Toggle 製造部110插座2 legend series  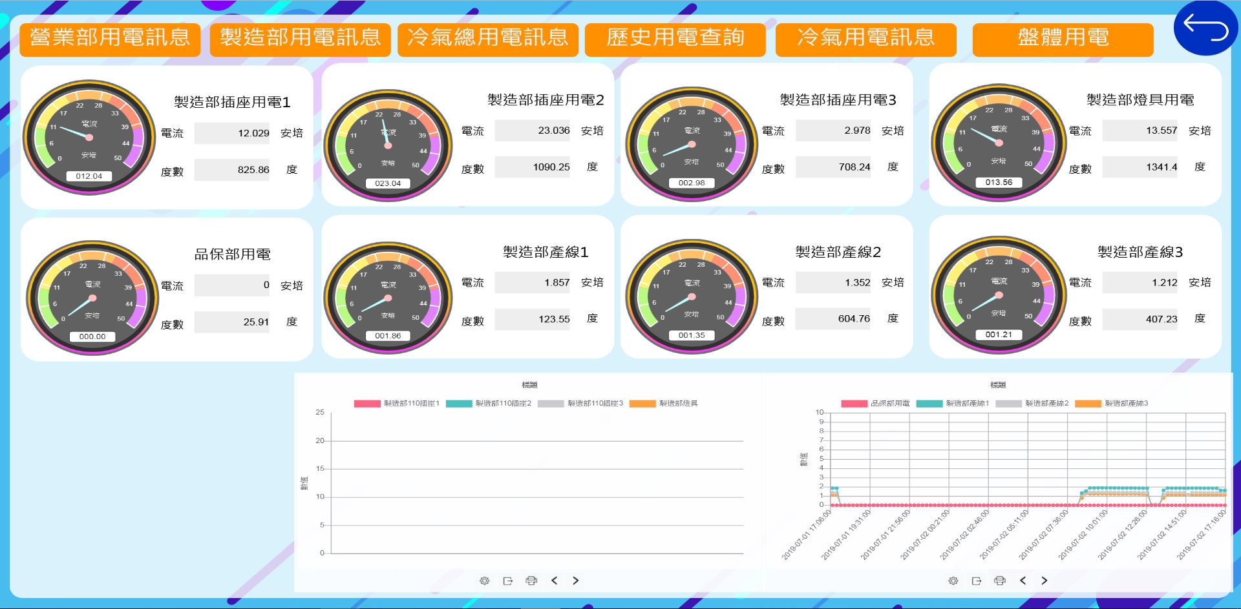[489, 403]
